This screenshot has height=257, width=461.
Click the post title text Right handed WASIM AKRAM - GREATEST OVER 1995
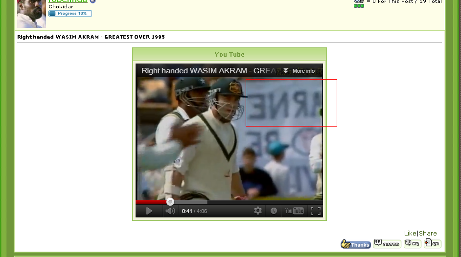point(91,37)
